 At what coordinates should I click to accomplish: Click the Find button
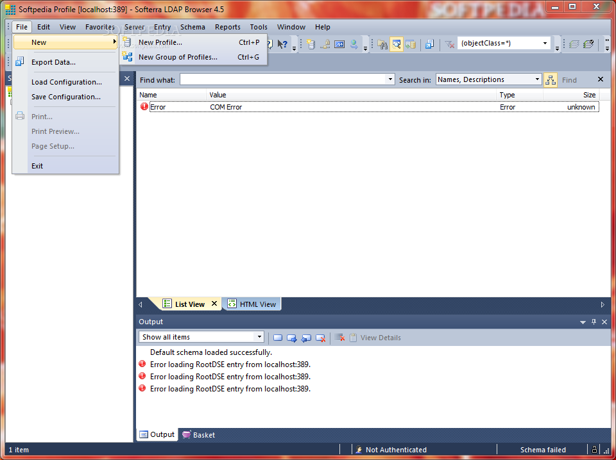[x=569, y=80]
